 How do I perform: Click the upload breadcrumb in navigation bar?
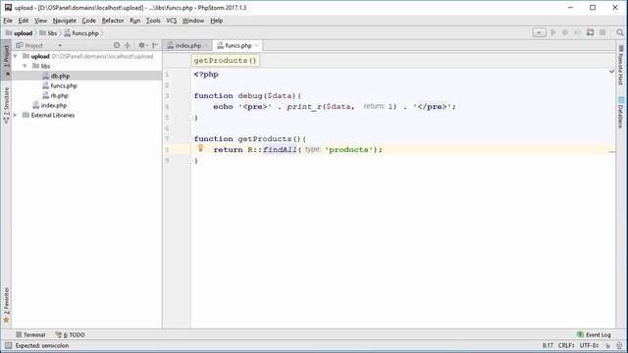pos(19,33)
